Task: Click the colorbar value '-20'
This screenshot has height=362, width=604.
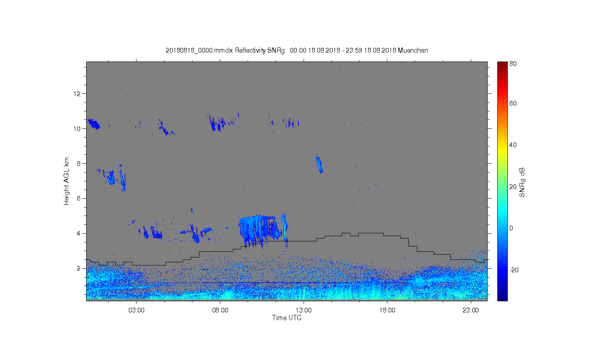Action: [514, 270]
